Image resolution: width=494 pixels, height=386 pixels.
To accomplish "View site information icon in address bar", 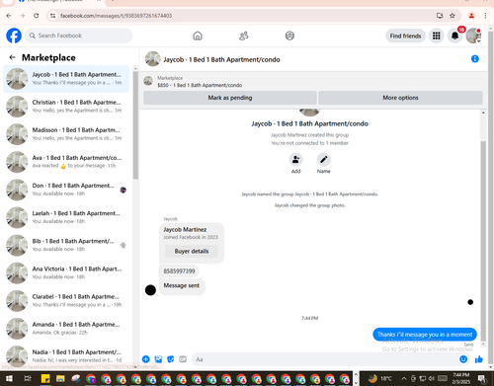I will 52,16.
